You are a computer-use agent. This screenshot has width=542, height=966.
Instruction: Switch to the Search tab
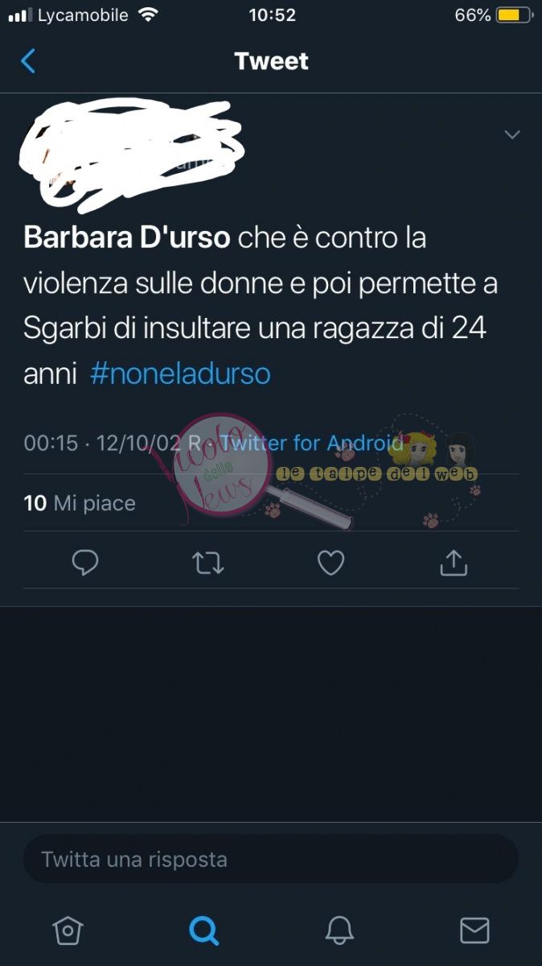203,931
